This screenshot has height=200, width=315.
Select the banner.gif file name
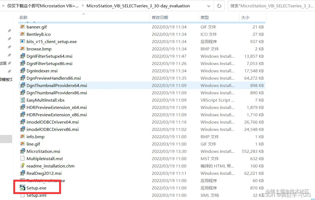tap(37, 27)
